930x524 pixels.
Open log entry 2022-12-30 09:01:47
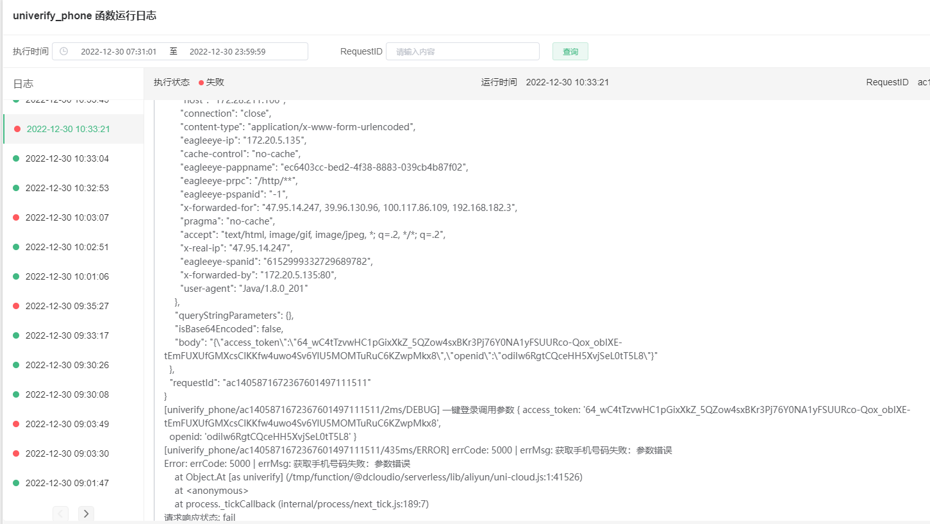coord(67,483)
